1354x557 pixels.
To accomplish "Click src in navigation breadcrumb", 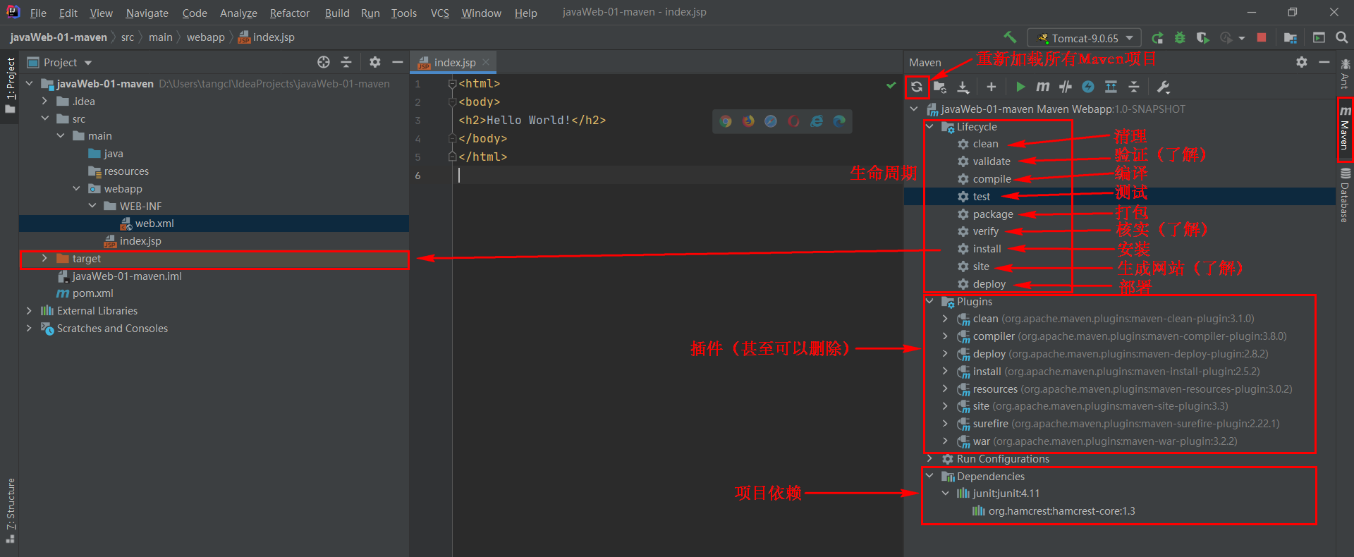I will coord(127,37).
